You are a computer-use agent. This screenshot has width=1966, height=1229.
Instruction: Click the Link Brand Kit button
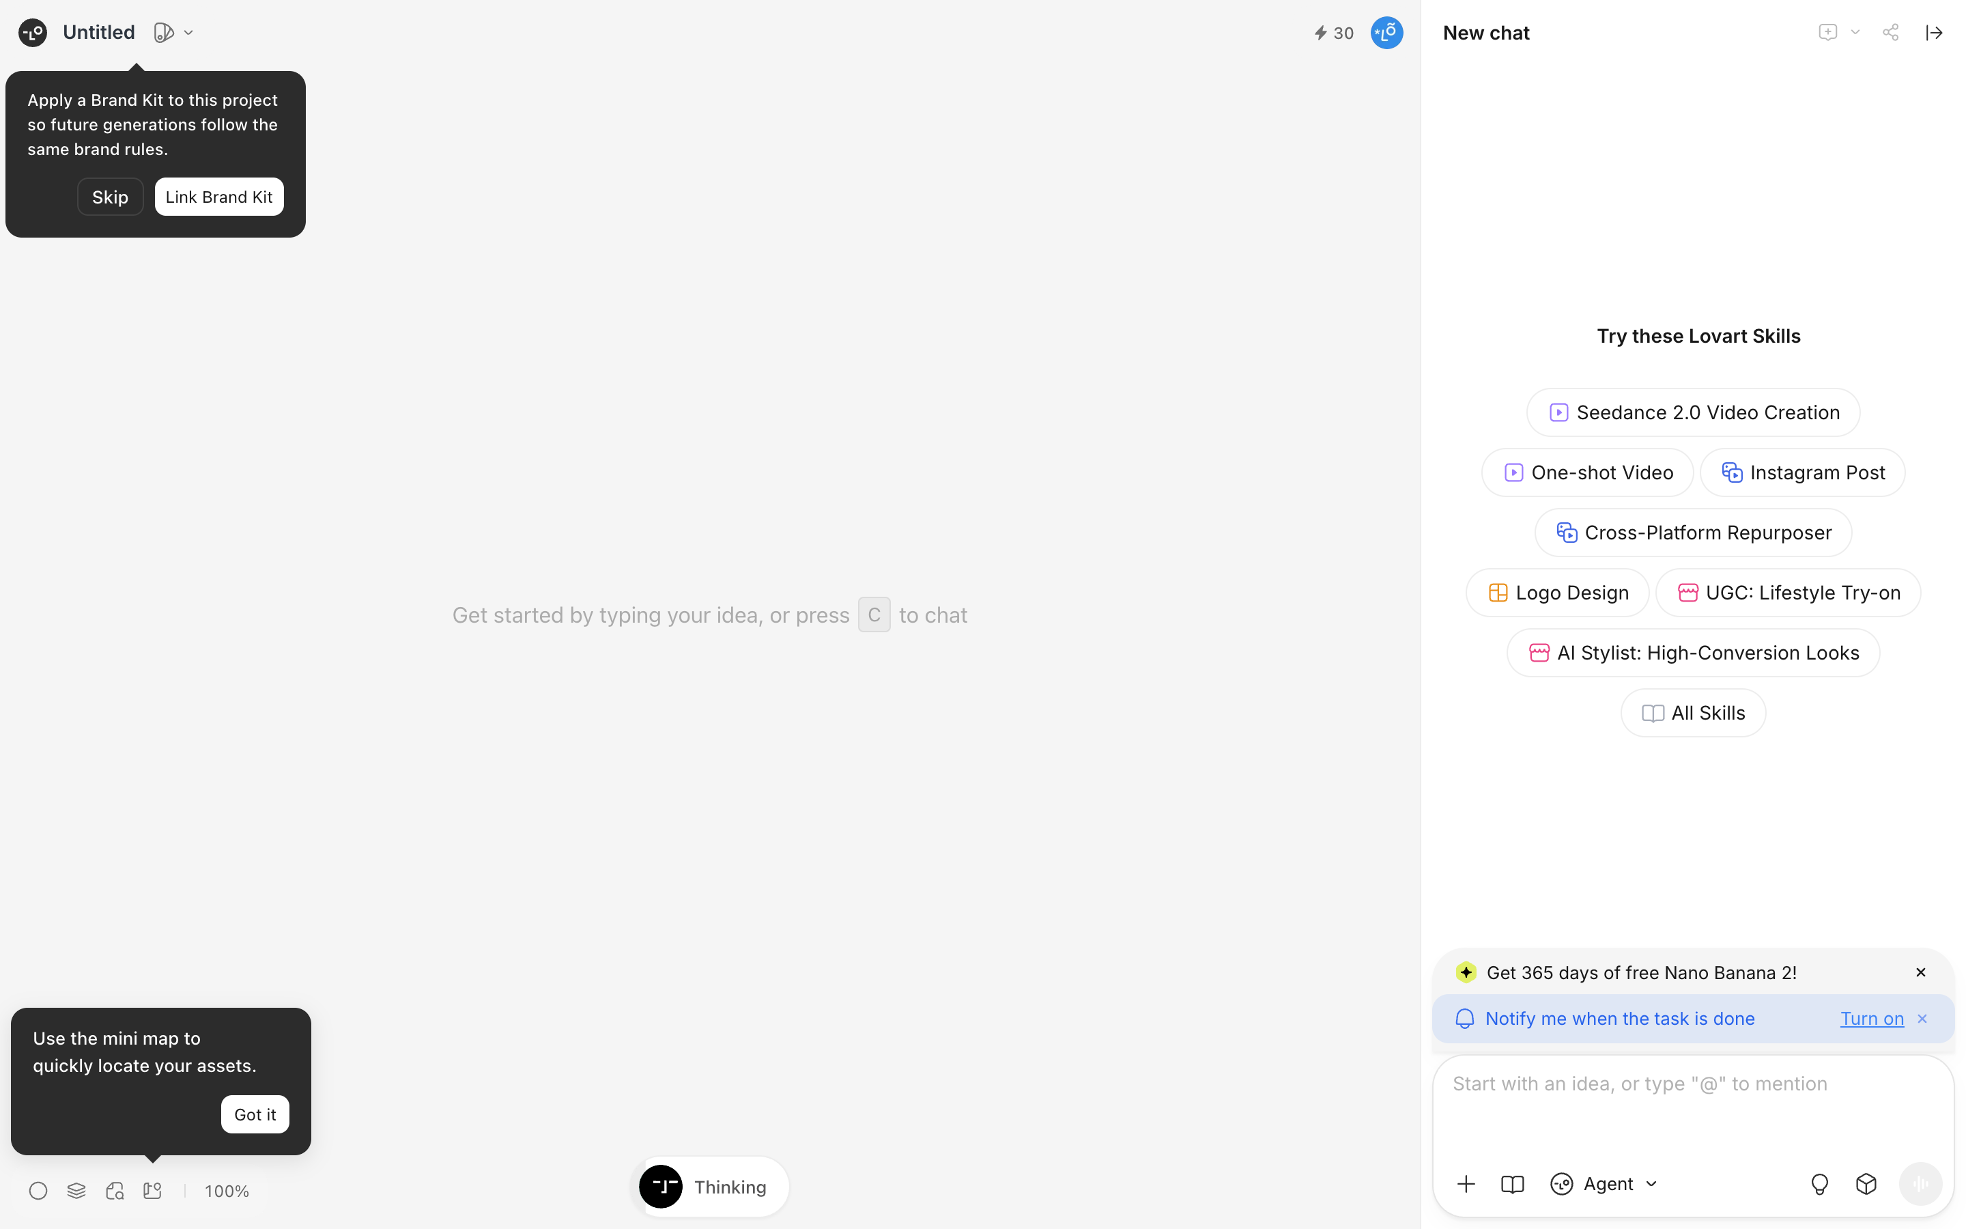point(218,197)
